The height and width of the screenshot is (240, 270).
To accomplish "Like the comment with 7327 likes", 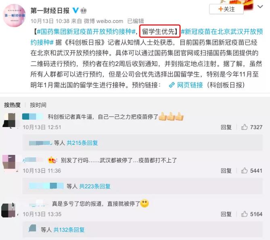I will [244, 127].
